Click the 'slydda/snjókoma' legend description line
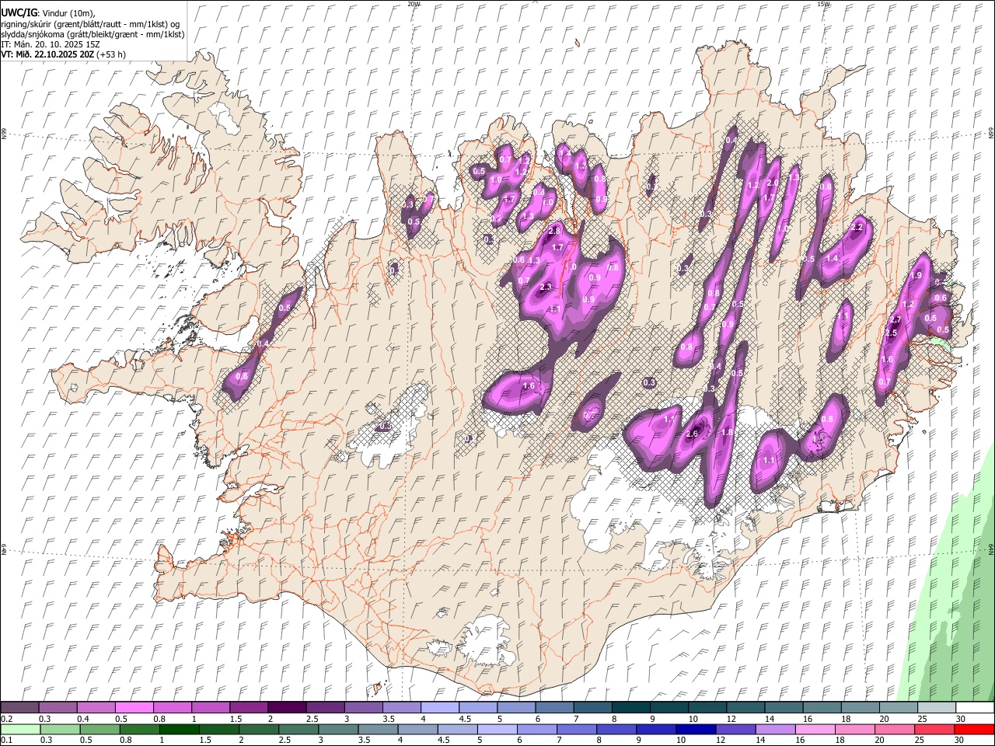995x746 pixels. pyautogui.click(x=93, y=34)
